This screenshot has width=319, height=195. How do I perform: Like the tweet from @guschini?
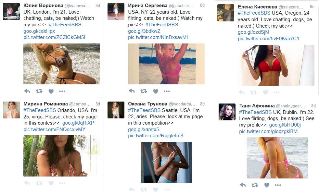156,91
